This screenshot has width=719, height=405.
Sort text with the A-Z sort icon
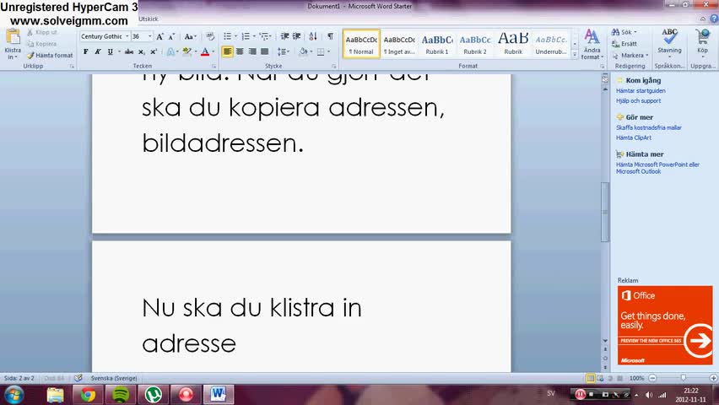click(x=313, y=36)
